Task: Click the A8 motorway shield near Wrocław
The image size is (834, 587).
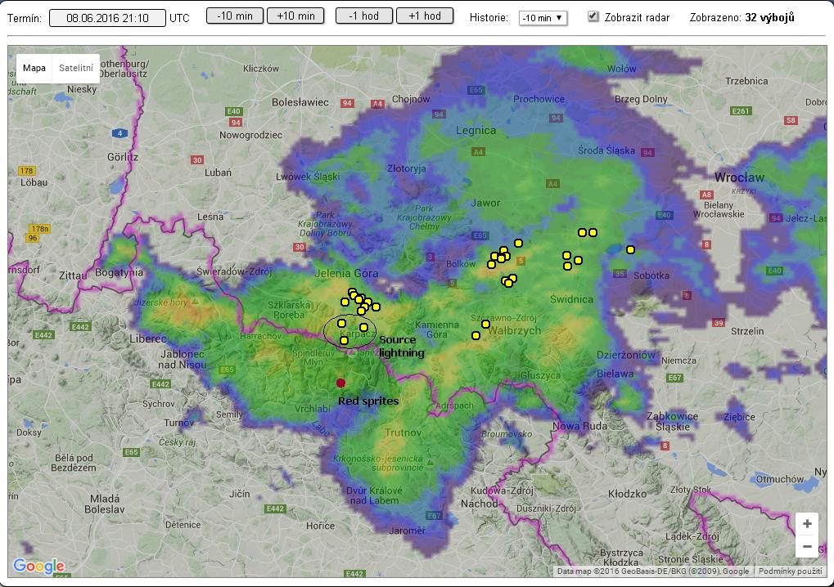Action: click(706, 195)
